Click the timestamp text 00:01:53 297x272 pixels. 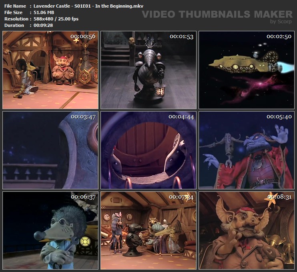click(x=181, y=37)
